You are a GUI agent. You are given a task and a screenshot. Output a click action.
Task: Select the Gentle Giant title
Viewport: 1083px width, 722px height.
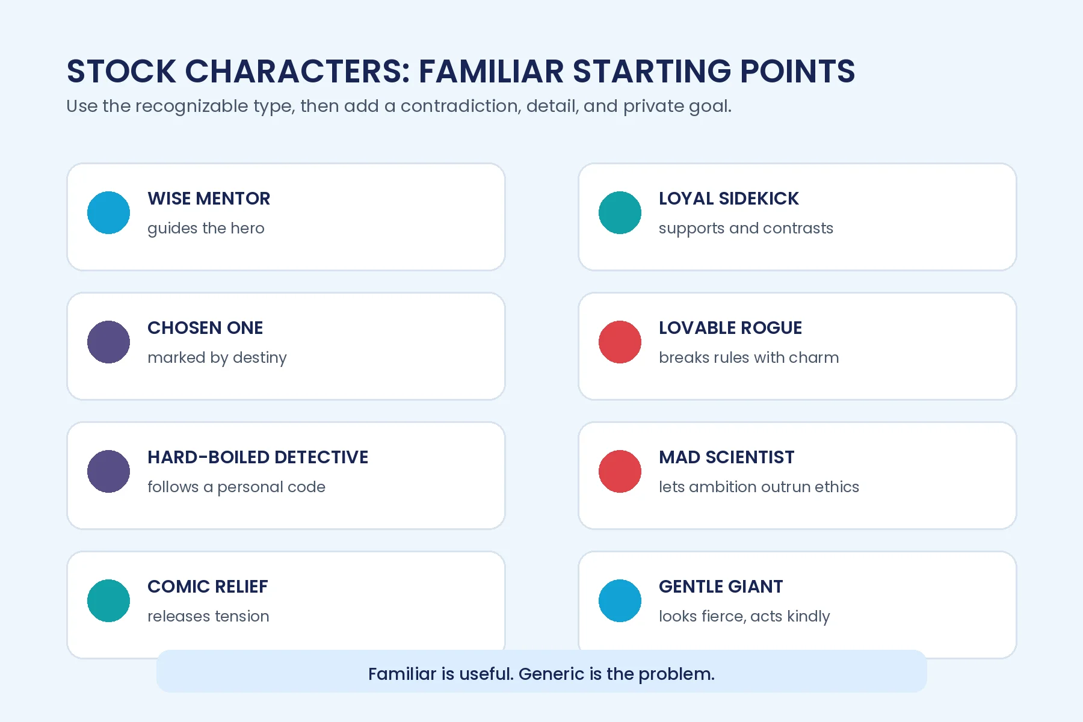(x=721, y=587)
